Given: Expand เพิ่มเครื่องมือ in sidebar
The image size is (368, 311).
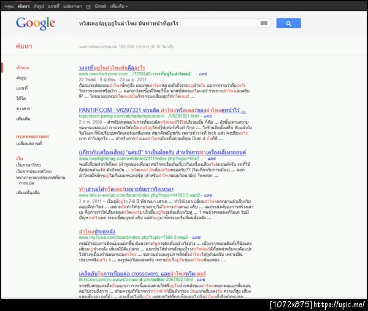Looking at the screenshot, I should tap(28, 192).
